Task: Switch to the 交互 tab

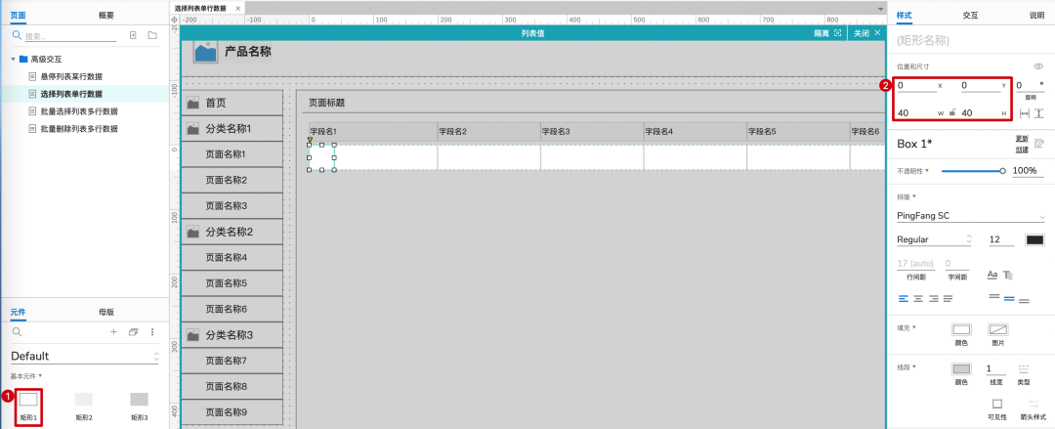Action: pyautogui.click(x=970, y=15)
